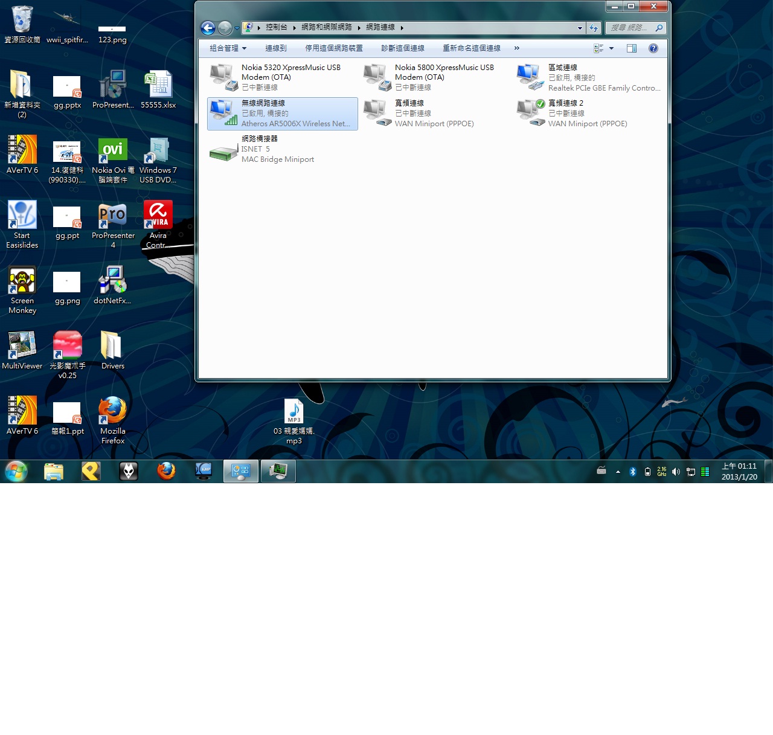This screenshot has height=735, width=773.
Task: Expand the address bar history dropdown
Action: [580, 28]
